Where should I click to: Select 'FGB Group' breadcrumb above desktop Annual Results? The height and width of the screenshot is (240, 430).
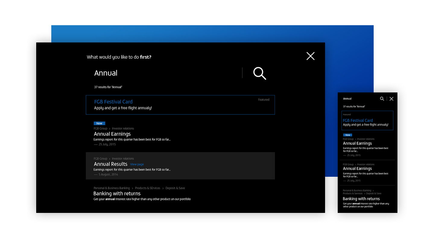pos(100,159)
